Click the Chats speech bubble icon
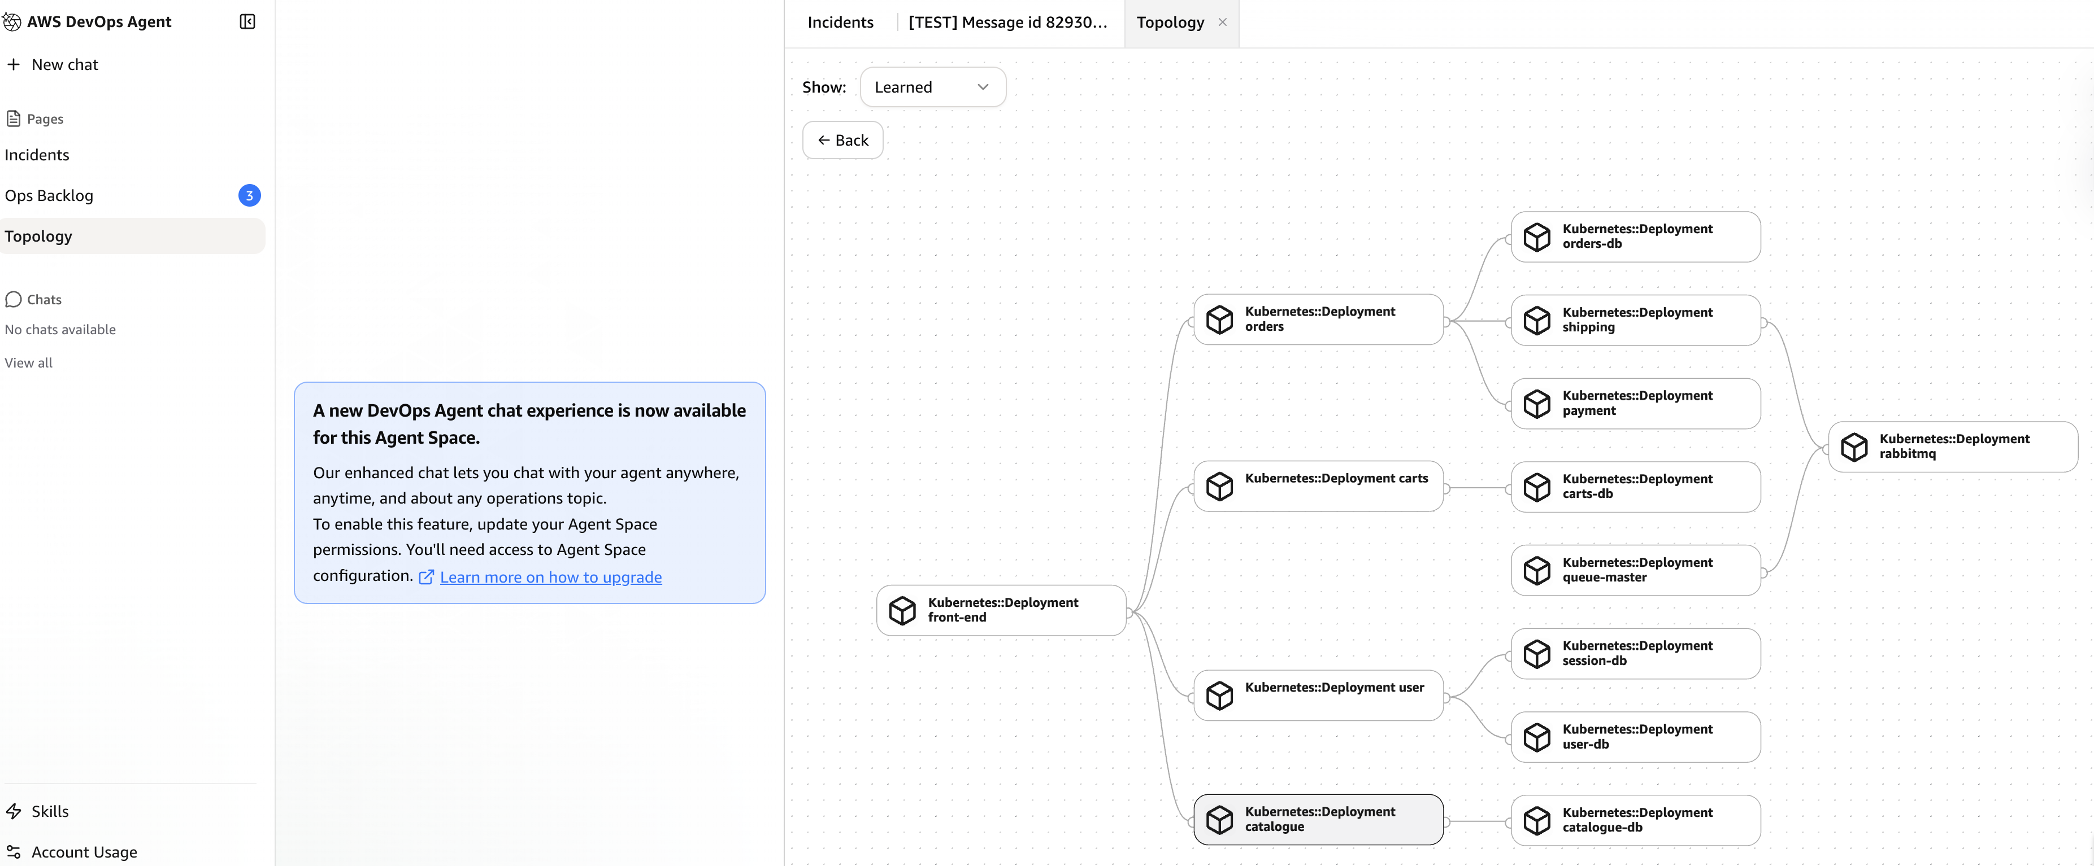This screenshot has height=866, width=2094. [13, 299]
